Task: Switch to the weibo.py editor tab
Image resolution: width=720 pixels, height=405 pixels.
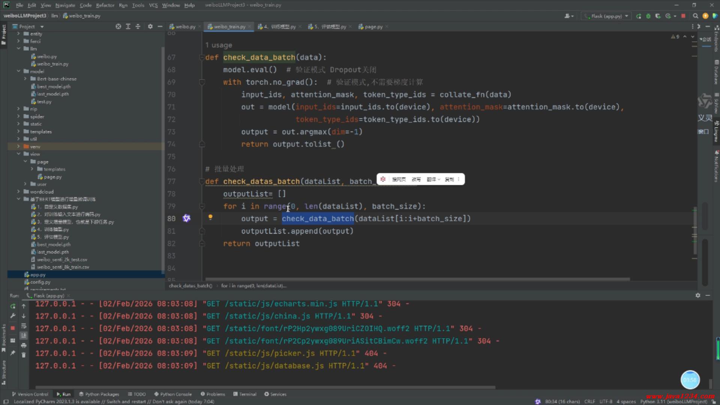Action: [185, 27]
